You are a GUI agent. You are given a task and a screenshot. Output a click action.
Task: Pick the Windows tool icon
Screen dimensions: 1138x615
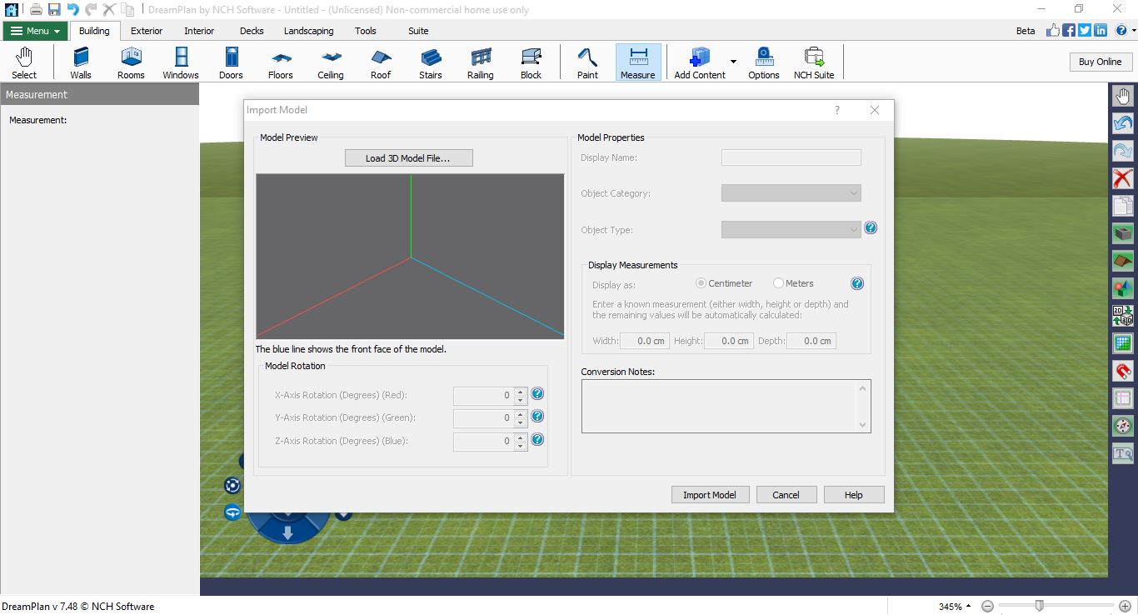click(181, 63)
